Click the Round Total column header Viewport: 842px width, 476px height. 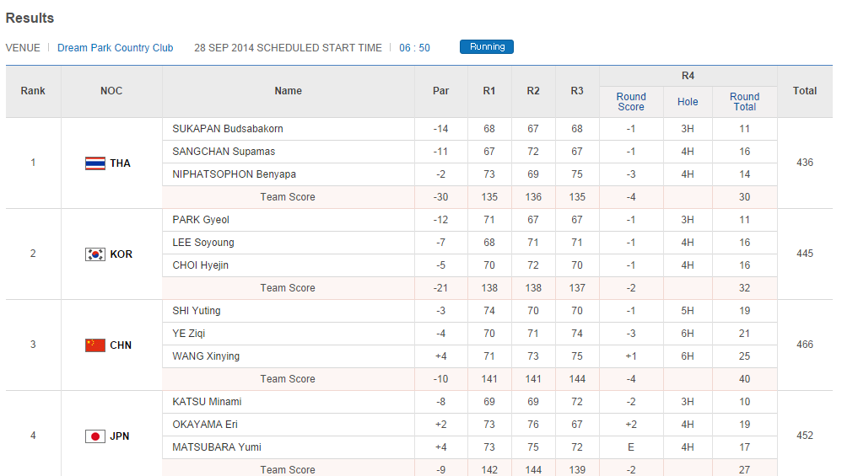[744, 102]
